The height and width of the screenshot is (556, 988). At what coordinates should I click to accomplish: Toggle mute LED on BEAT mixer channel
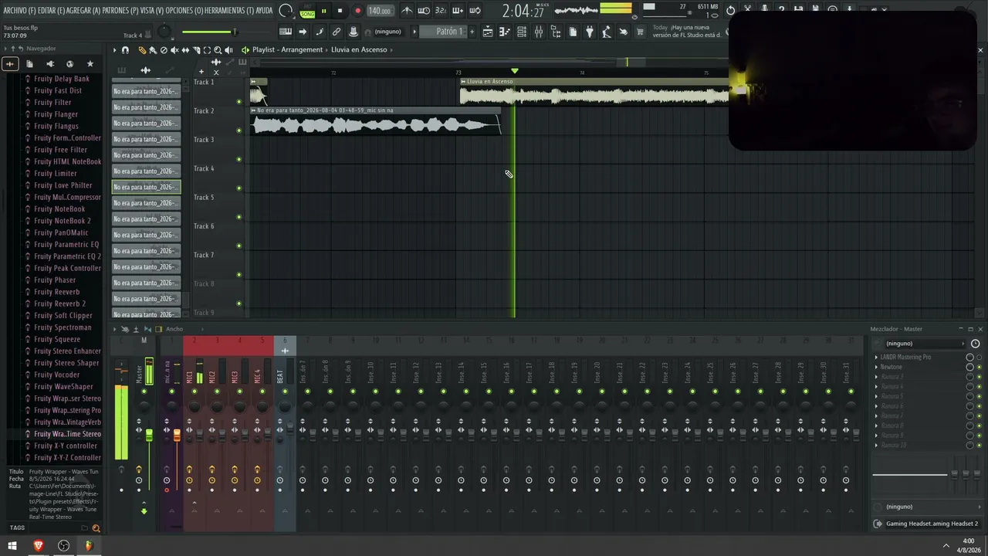coord(285,392)
